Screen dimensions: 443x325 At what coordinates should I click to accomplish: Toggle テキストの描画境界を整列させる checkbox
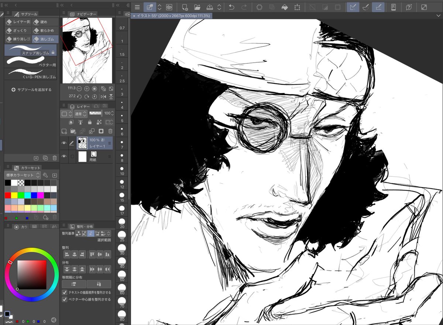point(65,292)
